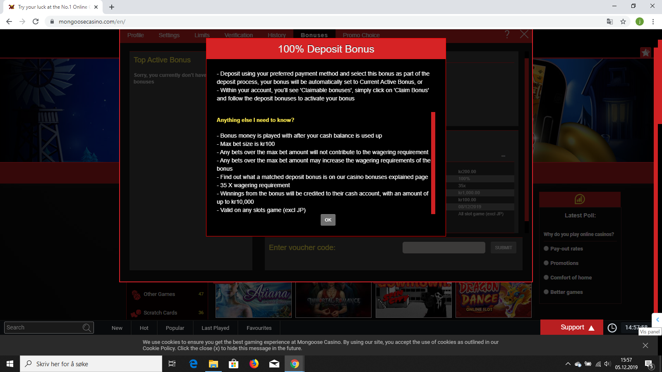
Task: Show Popular games
Action: [x=175, y=328]
